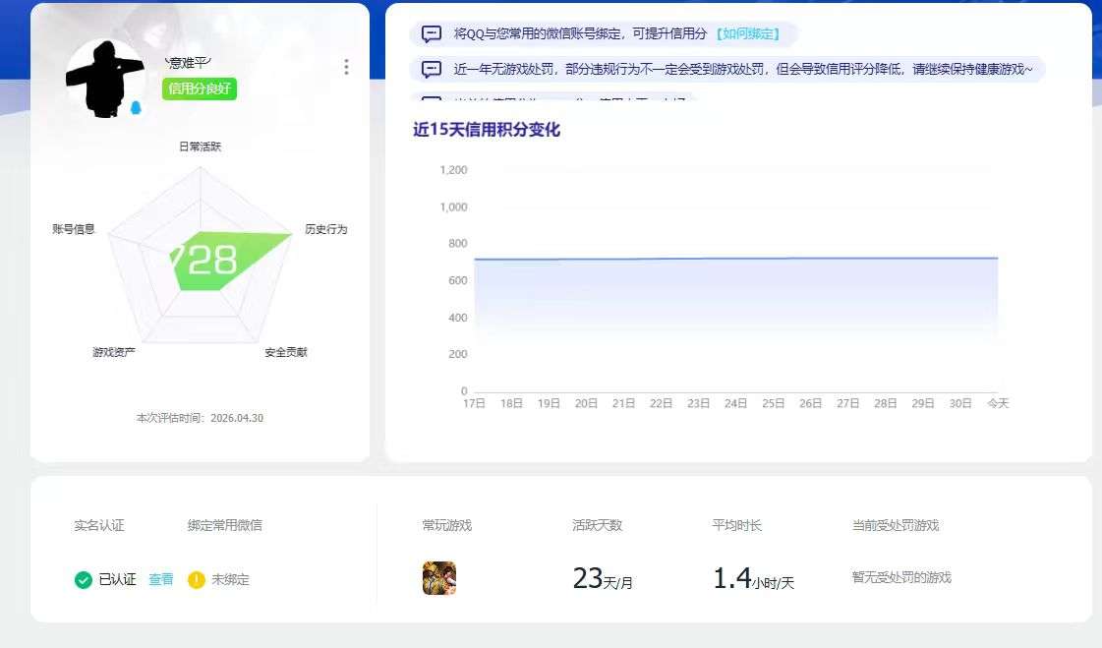The width and height of the screenshot is (1102, 648).
Task: Click the 1.4小时/天 average duration value
Action: pyautogui.click(x=753, y=578)
